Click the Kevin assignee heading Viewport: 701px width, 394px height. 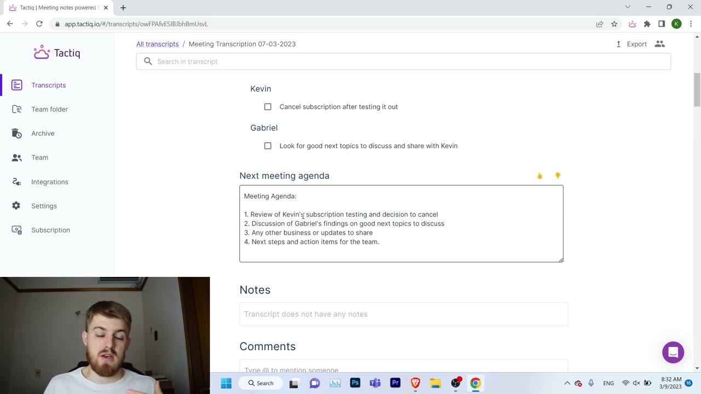pyautogui.click(x=261, y=89)
